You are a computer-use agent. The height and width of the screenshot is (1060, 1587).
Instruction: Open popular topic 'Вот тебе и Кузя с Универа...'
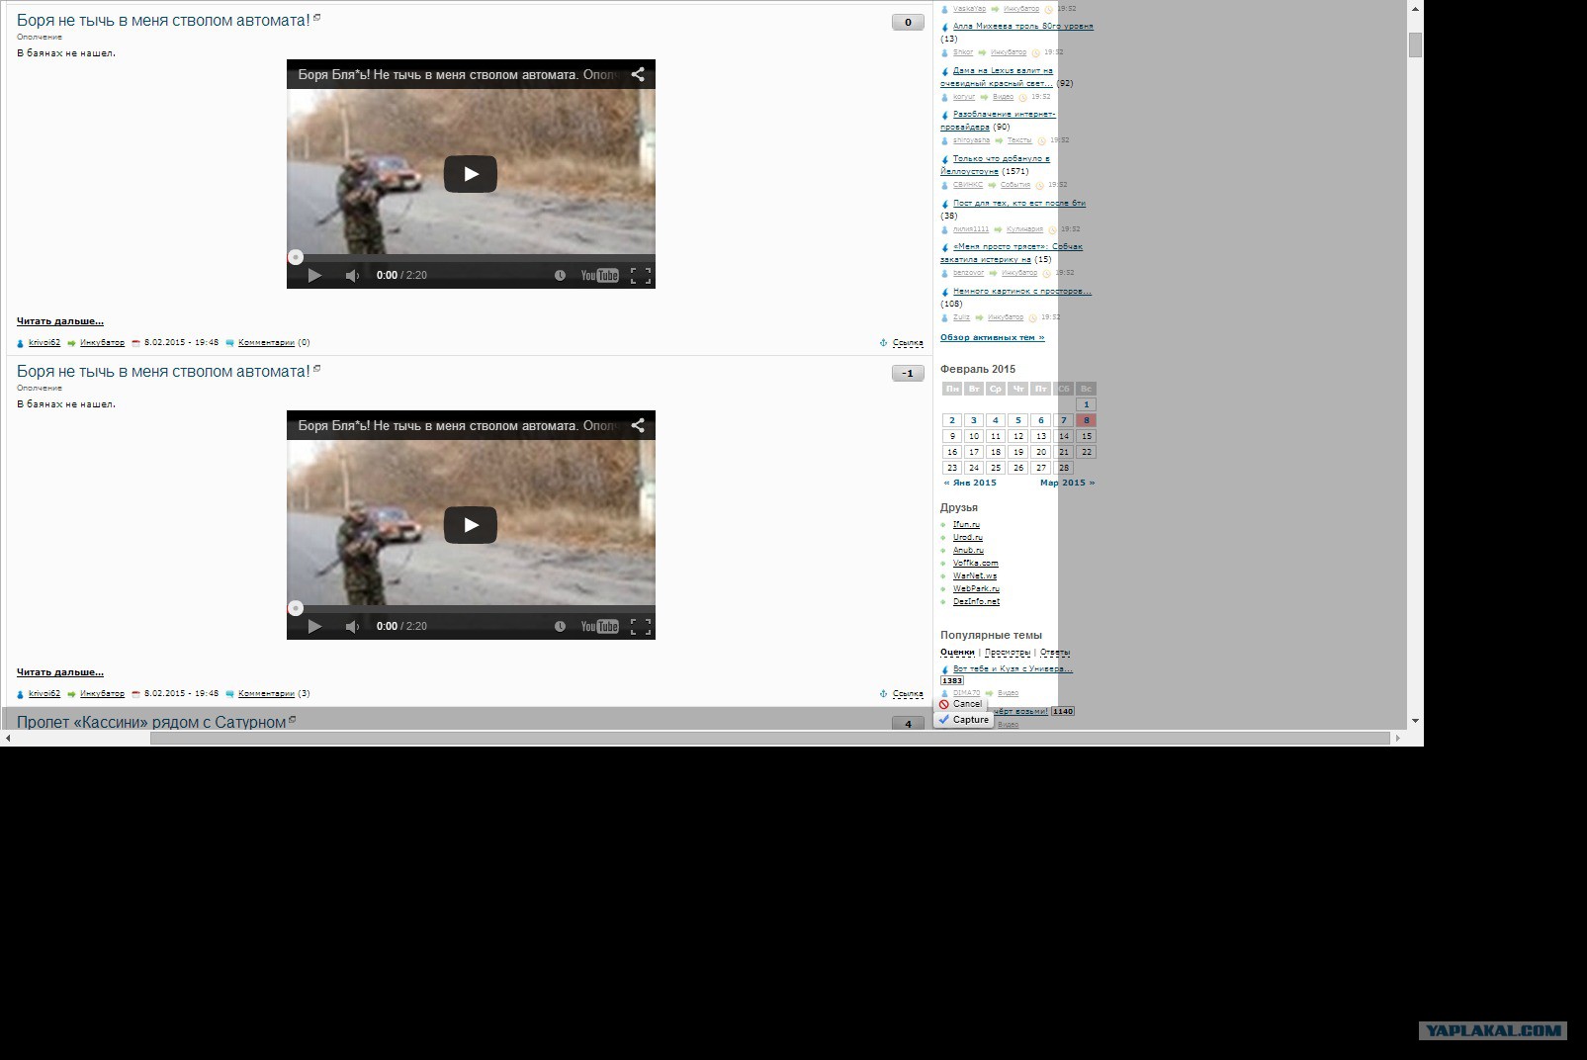(1013, 668)
